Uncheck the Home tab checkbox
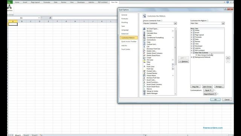 click(194, 30)
